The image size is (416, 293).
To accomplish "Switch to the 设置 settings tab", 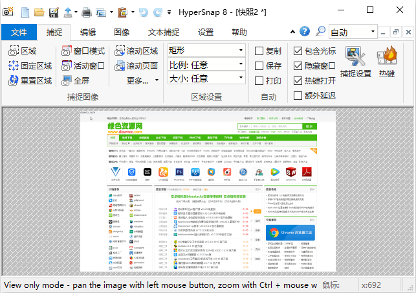I will point(206,32).
